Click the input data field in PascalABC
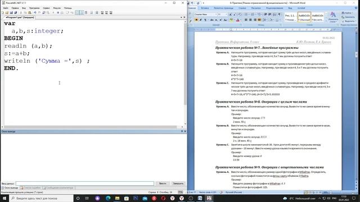 click(85, 183)
